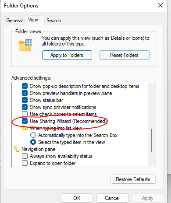Image resolution: width=171 pixels, height=203 pixels.
Task: Switch to the General tab
Action: pos(14,21)
